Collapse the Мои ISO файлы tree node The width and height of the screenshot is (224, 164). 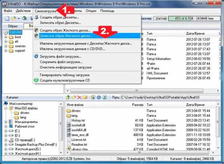coord(6,108)
